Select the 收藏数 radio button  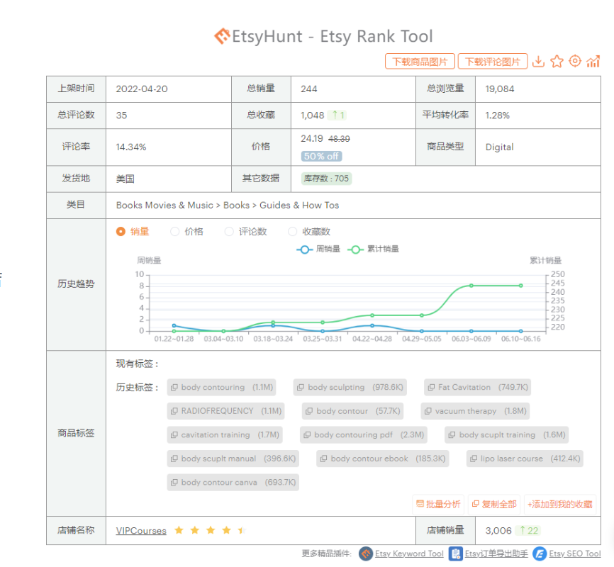(293, 232)
